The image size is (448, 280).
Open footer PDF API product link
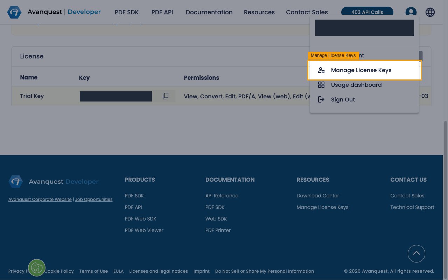click(x=133, y=207)
